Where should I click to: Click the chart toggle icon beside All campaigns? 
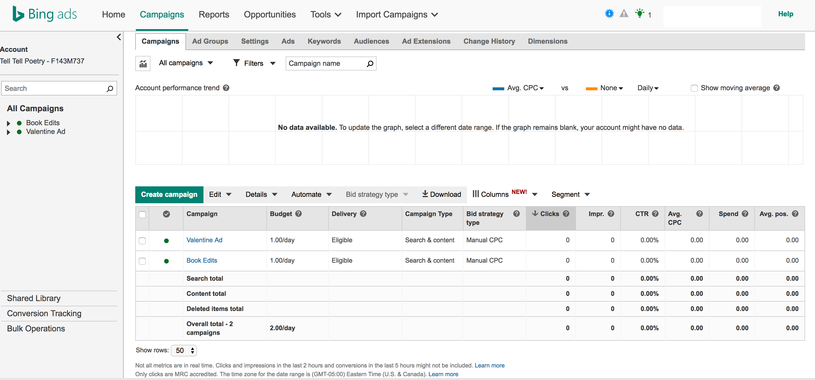click(143, 63)
